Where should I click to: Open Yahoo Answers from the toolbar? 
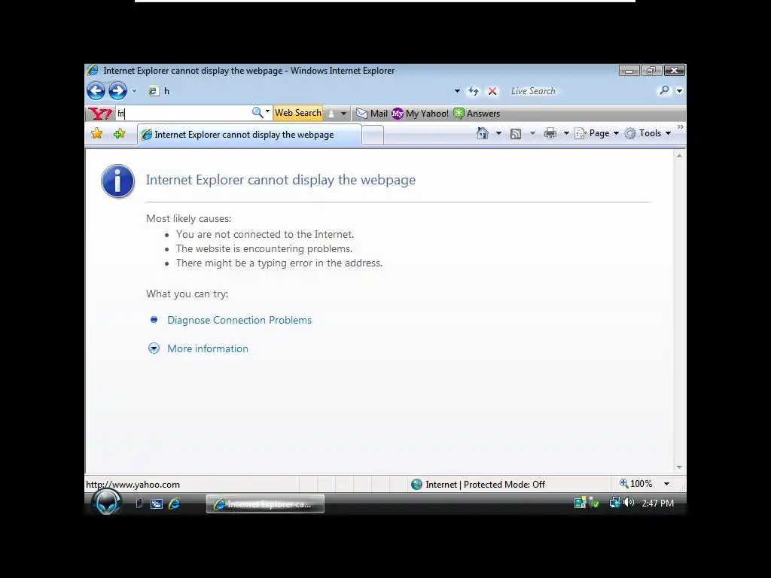[477, 114]
